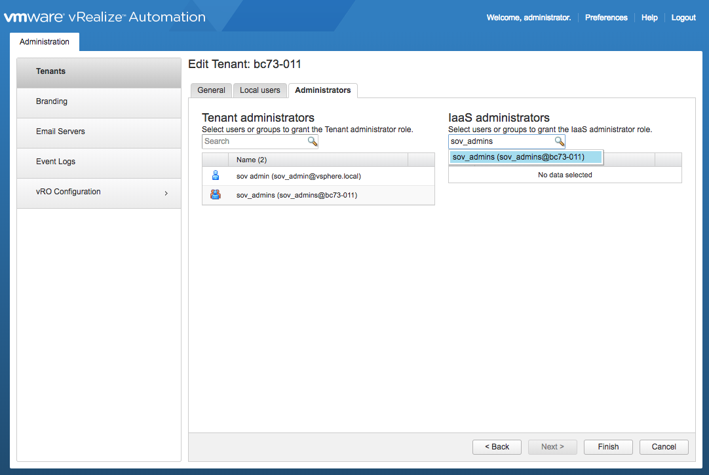The image size is (709, 475).
Task: Switch to the Local users tab
Action: tap(260, 90)
